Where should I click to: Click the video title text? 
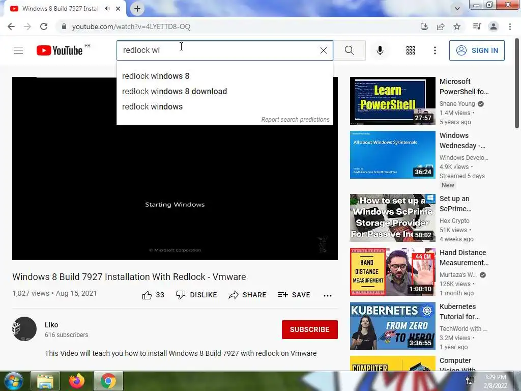click(129, 276)
